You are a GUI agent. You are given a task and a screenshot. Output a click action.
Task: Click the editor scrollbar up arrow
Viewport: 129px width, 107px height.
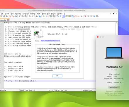click(x=116, y=23)
